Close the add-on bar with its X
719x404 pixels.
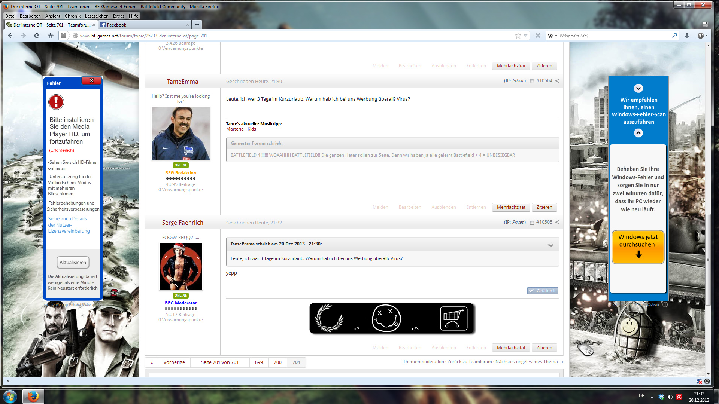(8, 381)
